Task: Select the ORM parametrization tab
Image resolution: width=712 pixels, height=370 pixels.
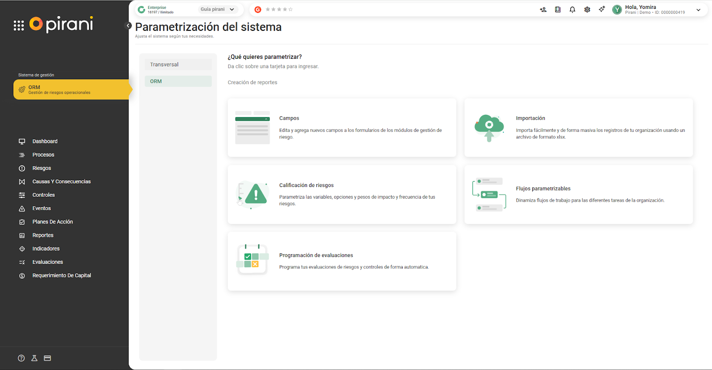Action: [x=178, y=81]
